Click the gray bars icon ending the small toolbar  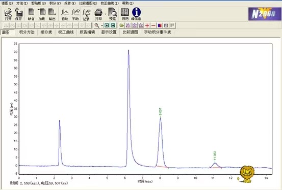[172, 25]
